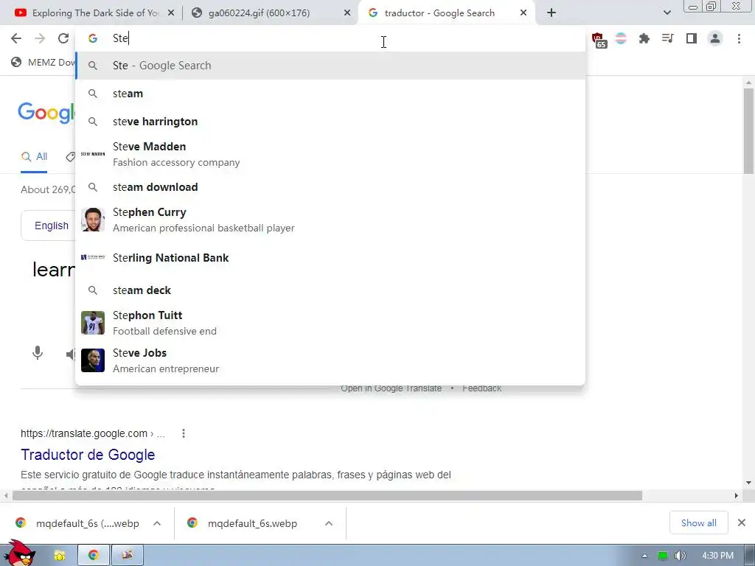Image resolution: width=755 pixels, height=566 pixels.
Task: Click the browser back arrow
Action: [16, 38]
